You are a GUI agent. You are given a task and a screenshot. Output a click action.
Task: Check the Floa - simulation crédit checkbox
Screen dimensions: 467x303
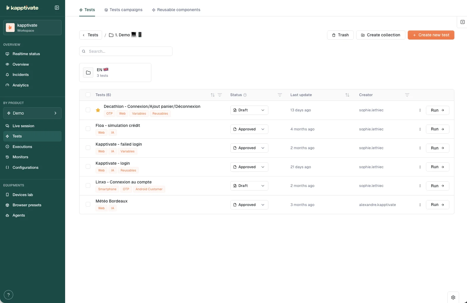click(x=88, y=129)
